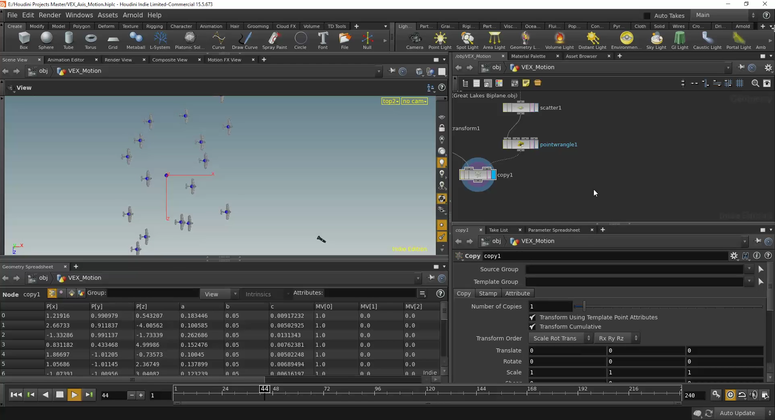Play the animation forward
Image resolution: width=775 pixels, height=420 pixels.
[x=74, y=395]
